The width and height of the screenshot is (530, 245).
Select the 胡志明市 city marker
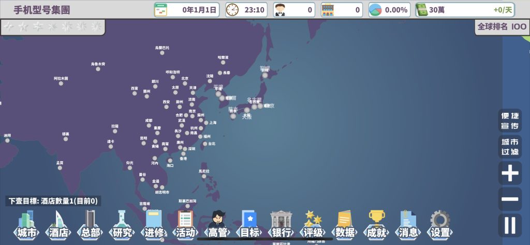[x=162, y=188]
